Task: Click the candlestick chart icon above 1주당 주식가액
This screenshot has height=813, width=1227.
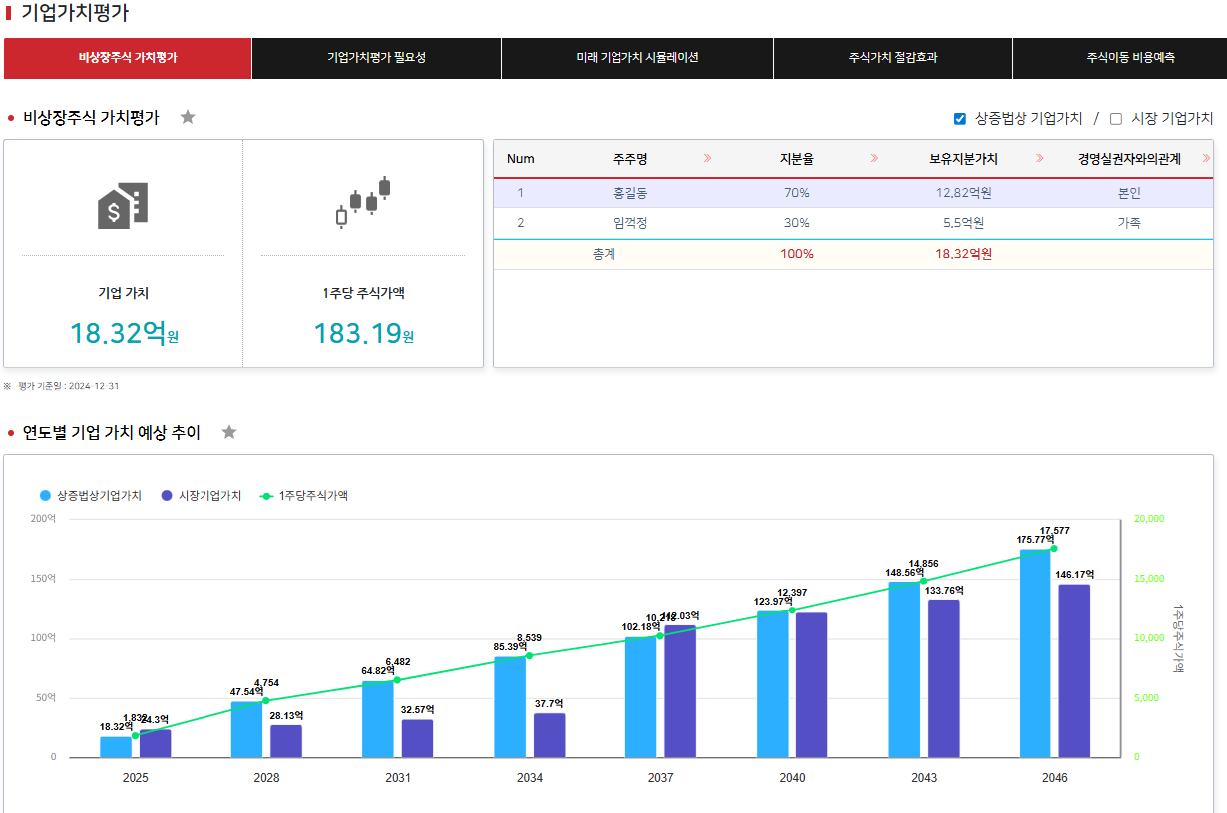Action: coord(363,203)
